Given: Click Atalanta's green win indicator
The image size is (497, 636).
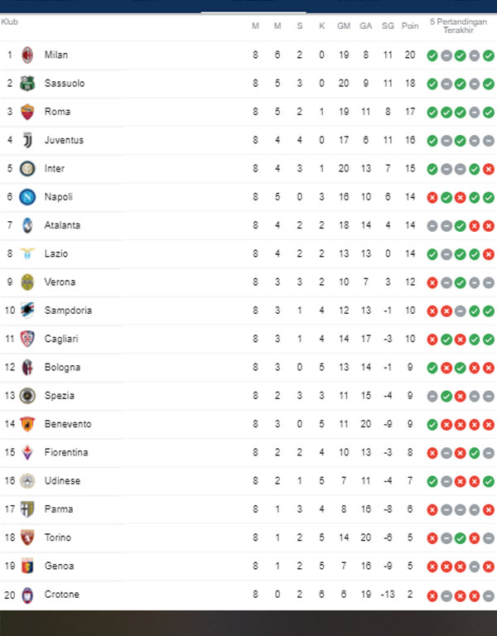Looking at the screenshot, I should point(461,225).
